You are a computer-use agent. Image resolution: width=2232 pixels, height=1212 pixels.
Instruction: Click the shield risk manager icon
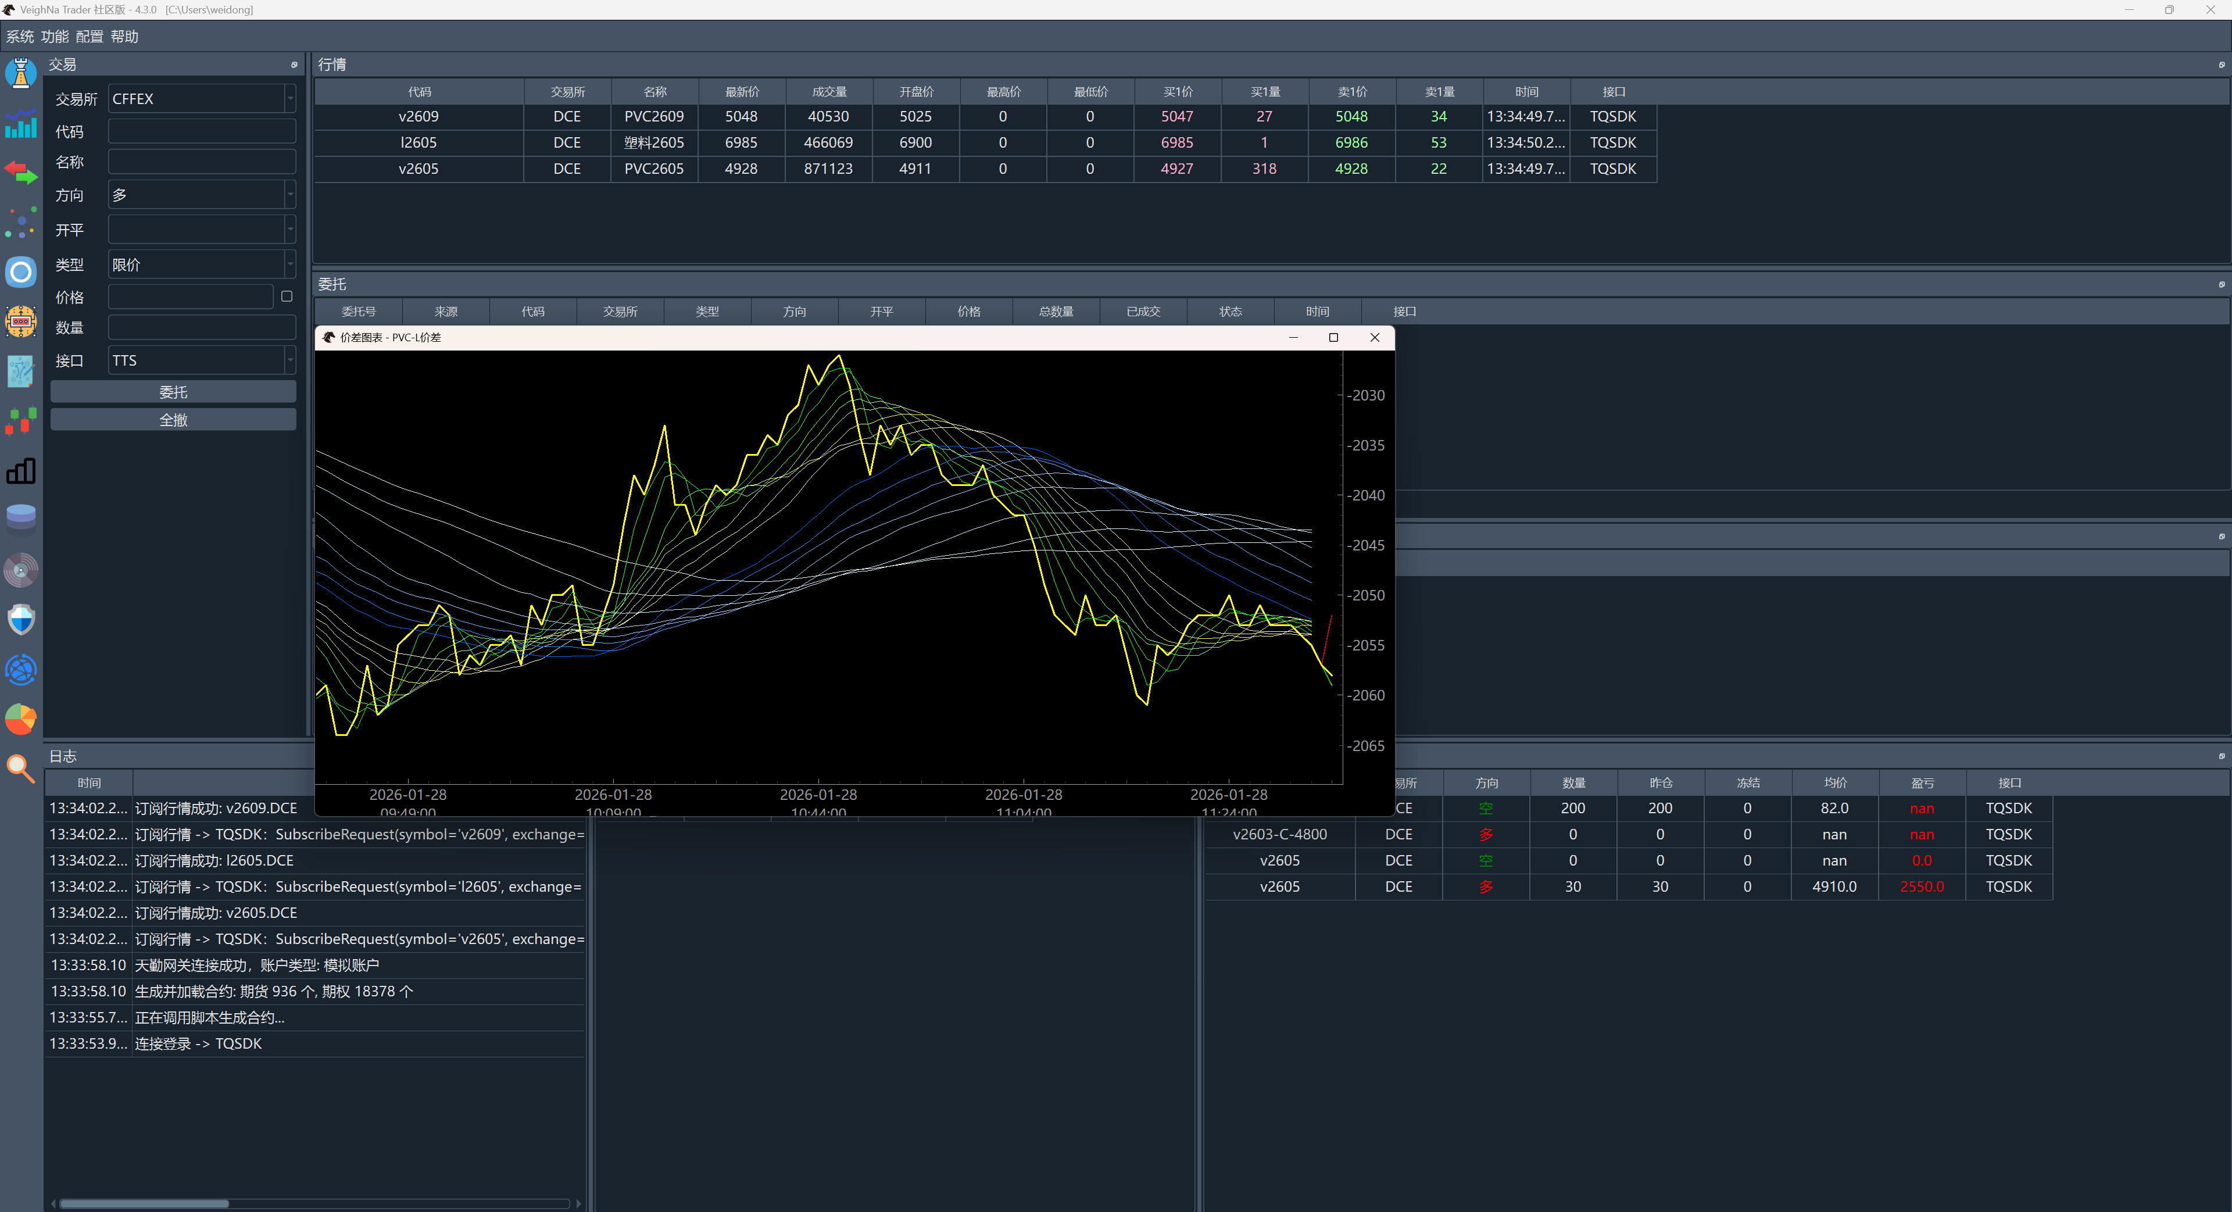pyautogui.click(x=21, y=618)
